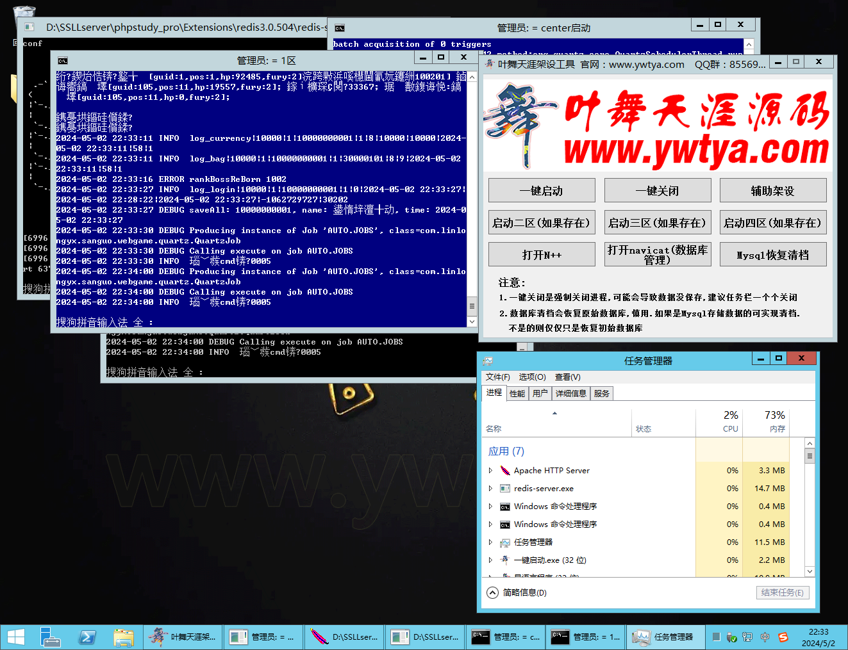The image size is (848, 650).
Task: Open the Windows Start button
Action: coord(16,637)
